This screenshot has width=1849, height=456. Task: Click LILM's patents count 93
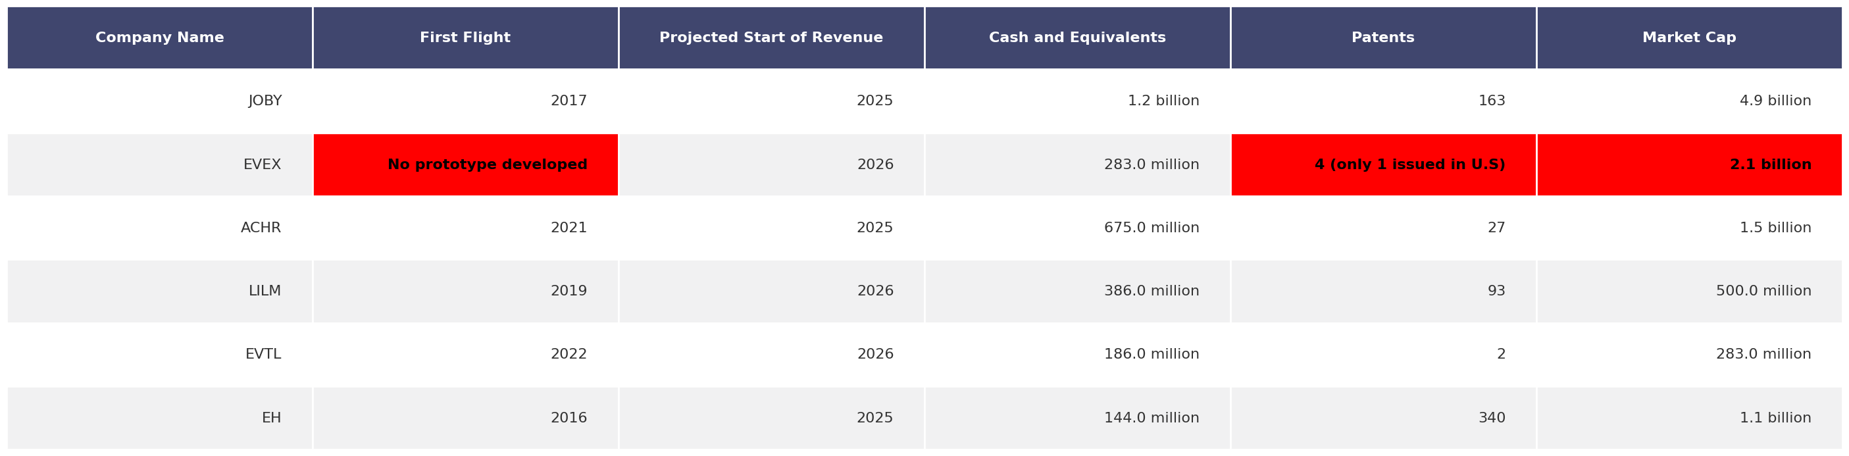click(1383, 291)
